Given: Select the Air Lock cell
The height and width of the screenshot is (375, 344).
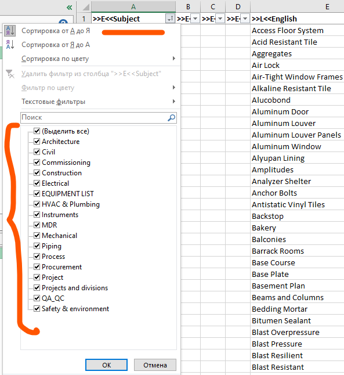Looking at the screenshot, I should (x=298, y=65).
